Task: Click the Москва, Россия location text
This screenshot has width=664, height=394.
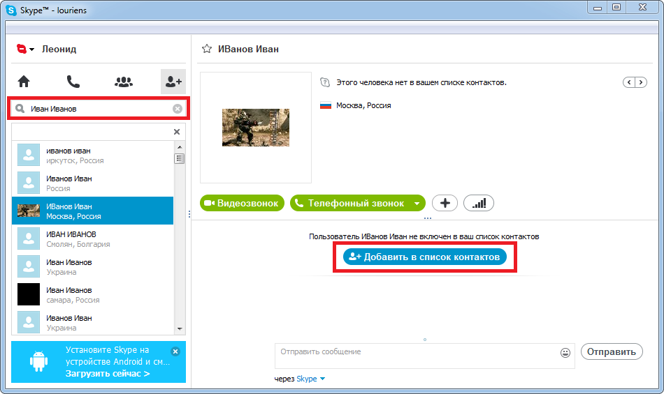Action: (x=363, y=105)
